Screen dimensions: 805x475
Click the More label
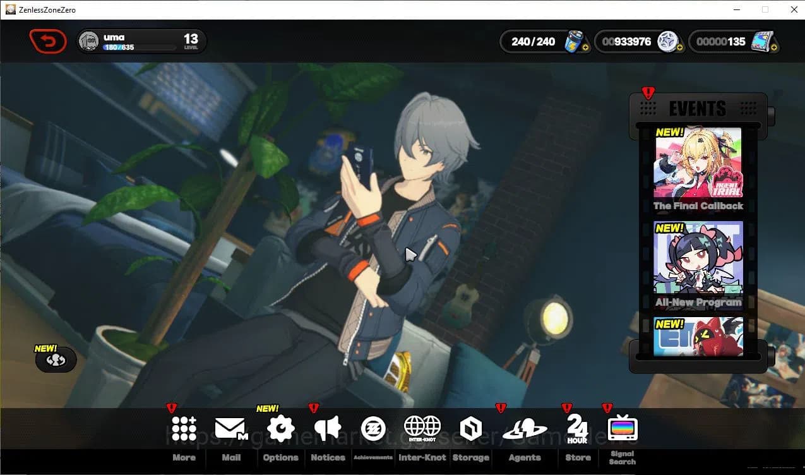point(184,457)
